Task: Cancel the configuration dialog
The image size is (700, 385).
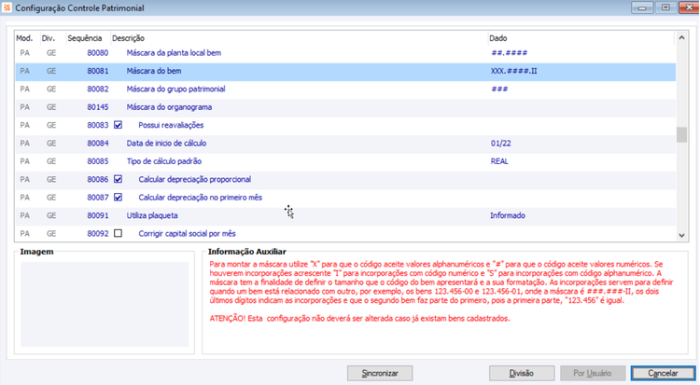Action: tap(663, 373)
